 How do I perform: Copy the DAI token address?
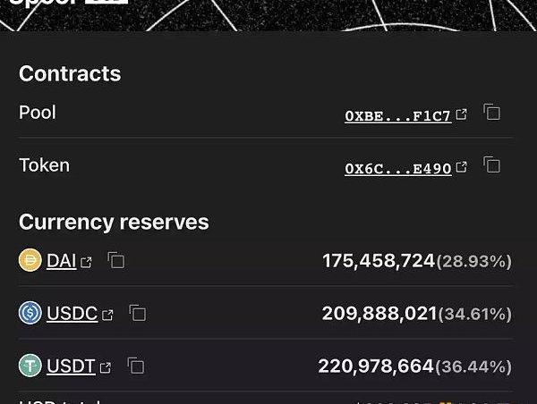116,260
